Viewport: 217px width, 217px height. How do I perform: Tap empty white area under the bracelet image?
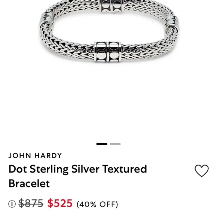point(109,103)
